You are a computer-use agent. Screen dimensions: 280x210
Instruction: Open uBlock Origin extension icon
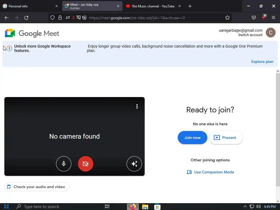tap(264, 17)
